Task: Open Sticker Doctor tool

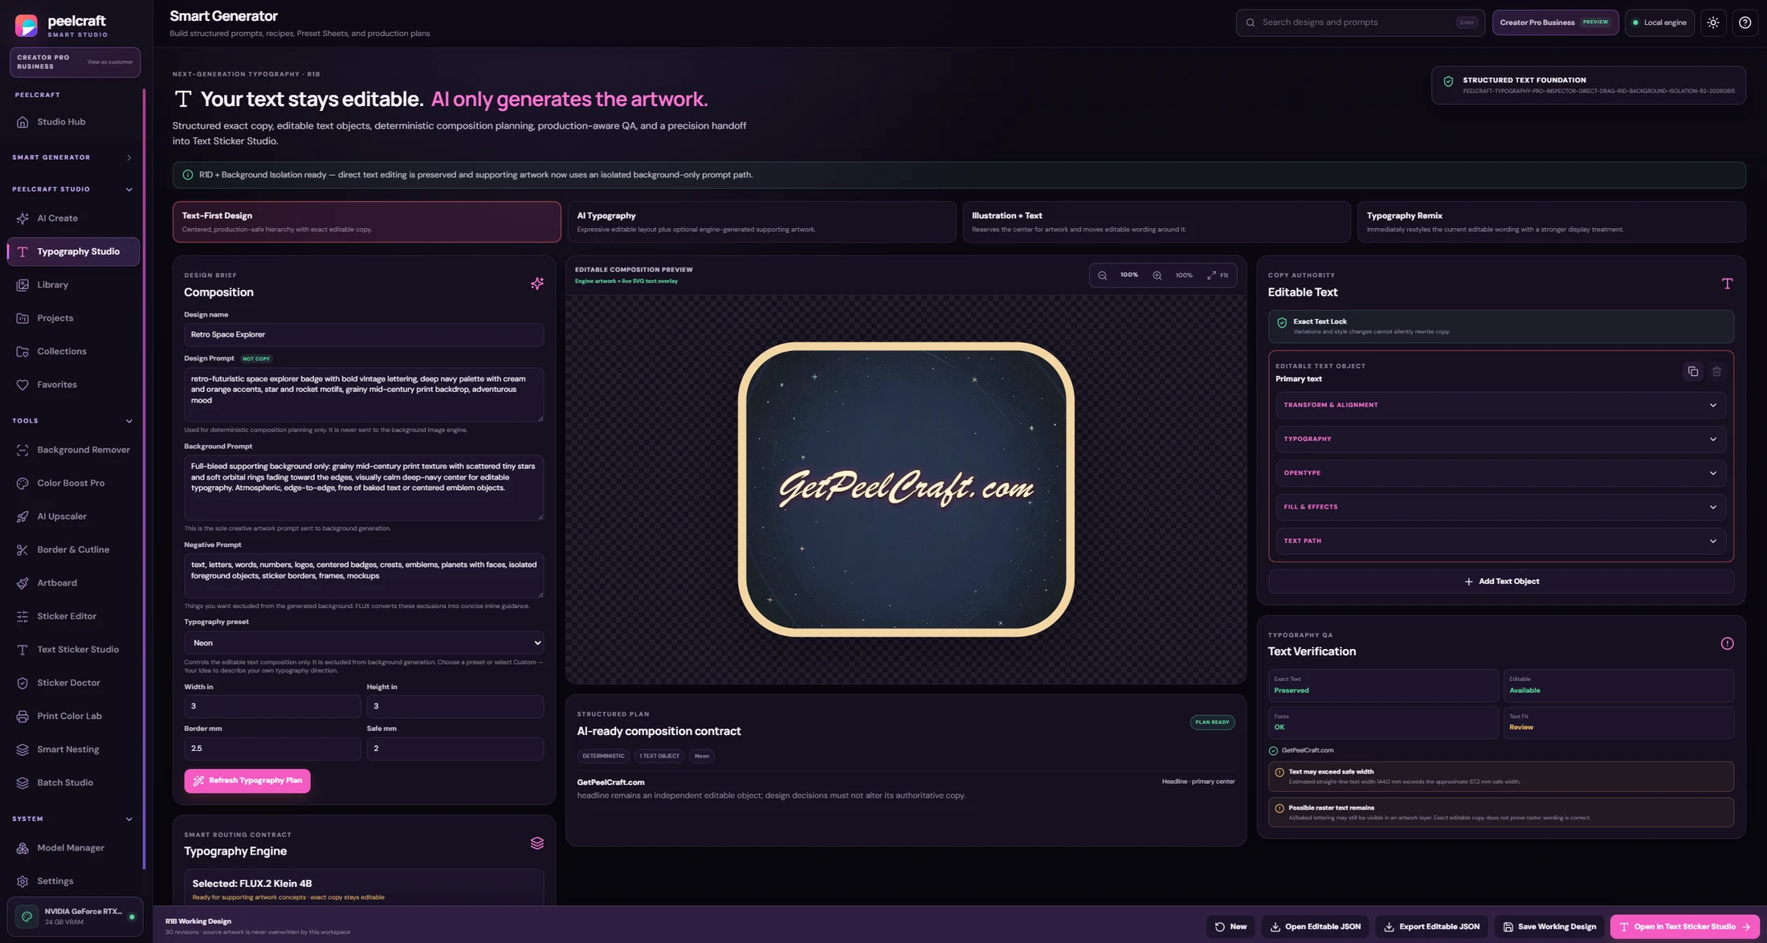Action: click(x=73, y=683)
